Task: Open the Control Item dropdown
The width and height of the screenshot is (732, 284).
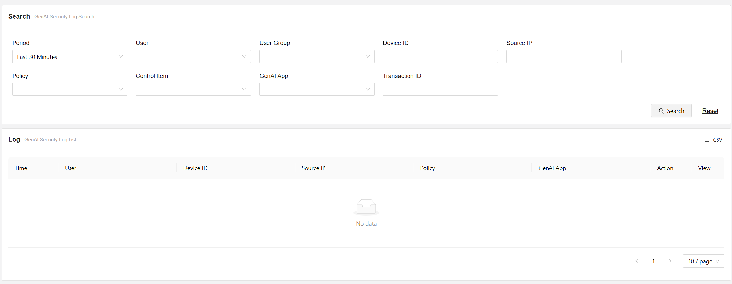Action: pyautogui.click(x=193, y=89)
